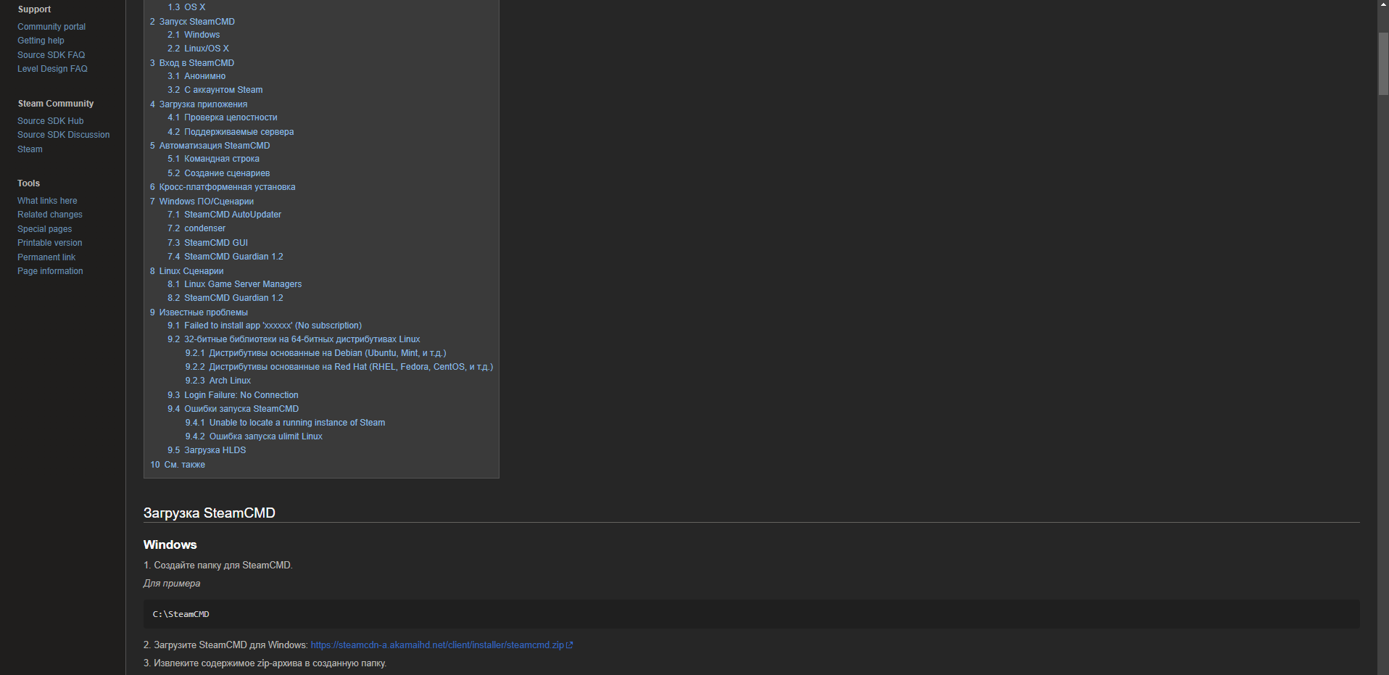The image size is (1389, 675).
Task: Open What links here tool
Action: (47, 201)
